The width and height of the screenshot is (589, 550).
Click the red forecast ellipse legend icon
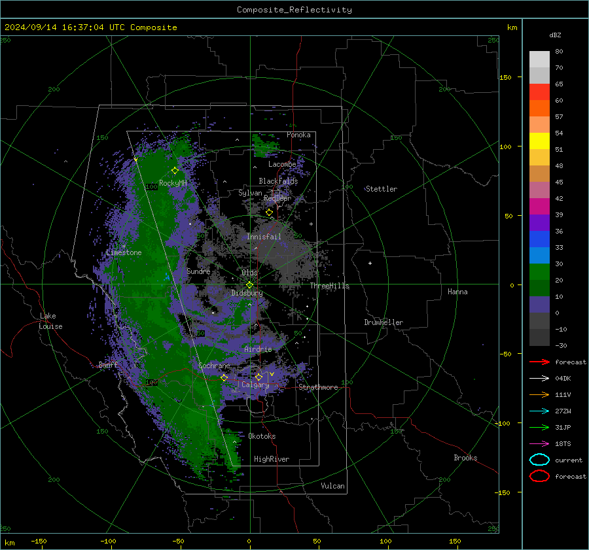[539, 476]
